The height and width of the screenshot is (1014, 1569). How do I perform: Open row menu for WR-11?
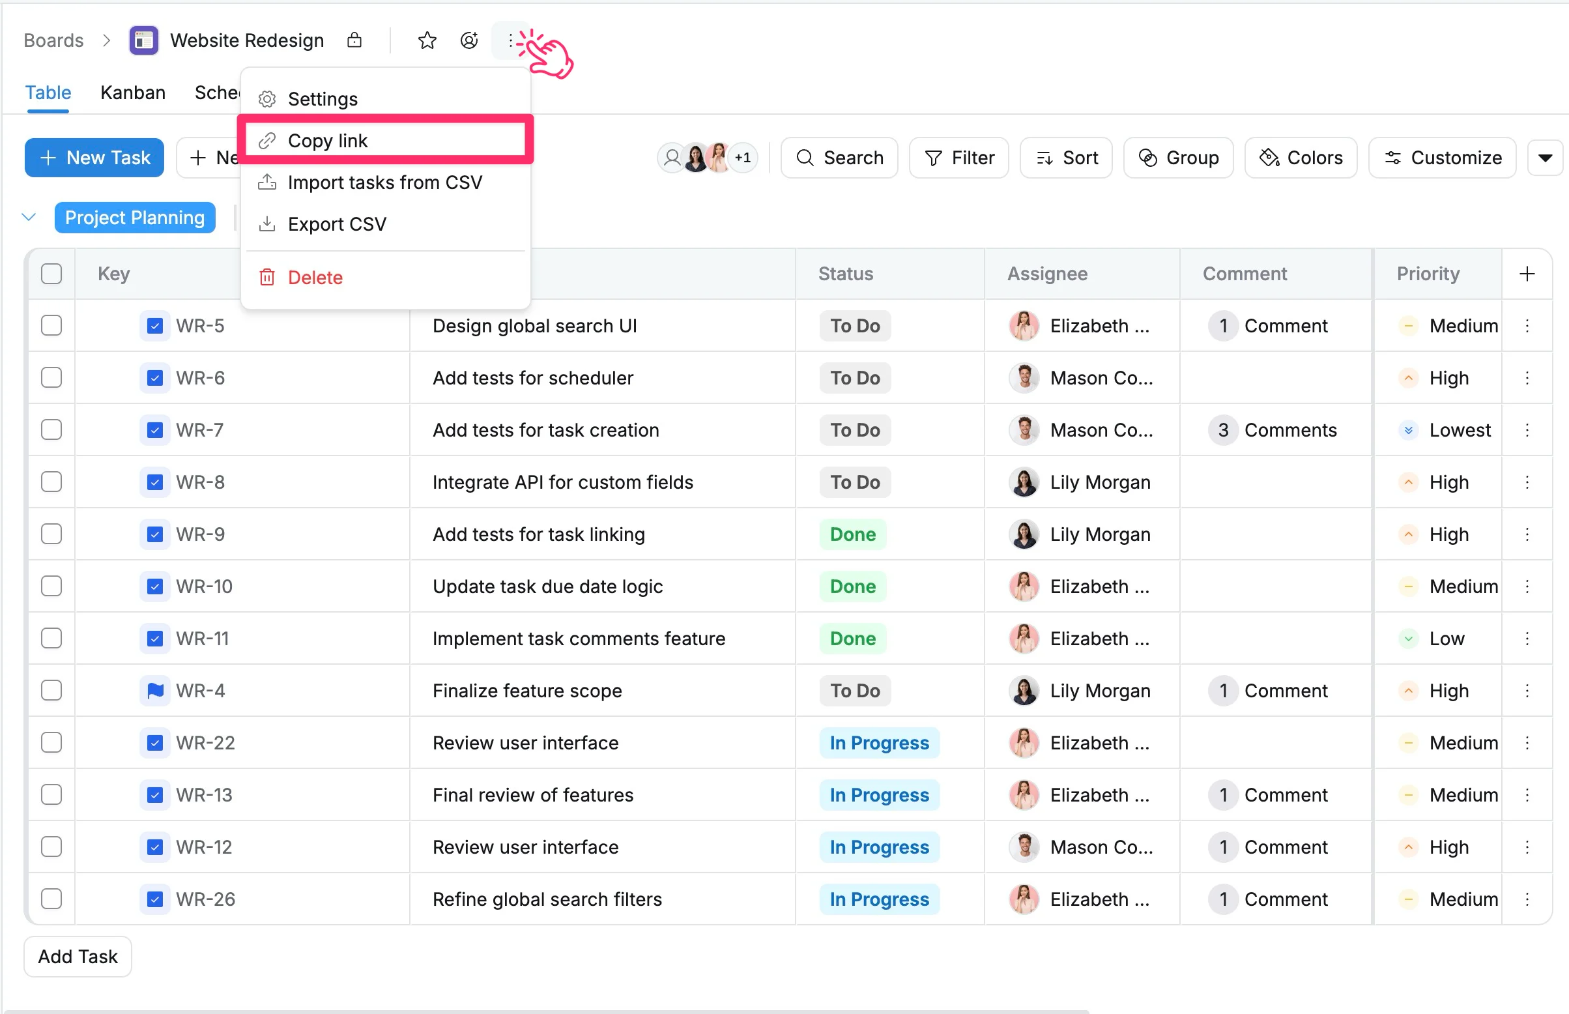pyautogui.click(x=1527, y=638)
